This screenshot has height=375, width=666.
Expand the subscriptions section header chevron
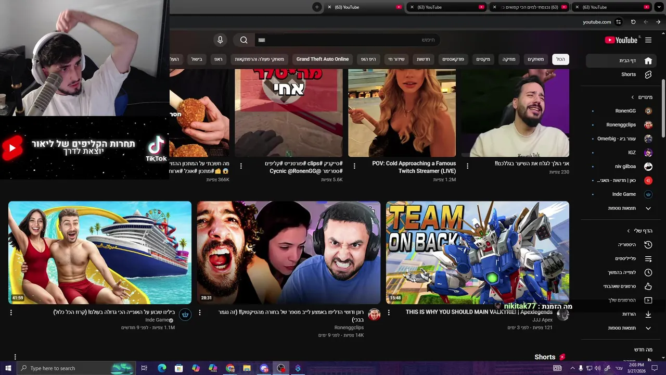click(633, 97)
